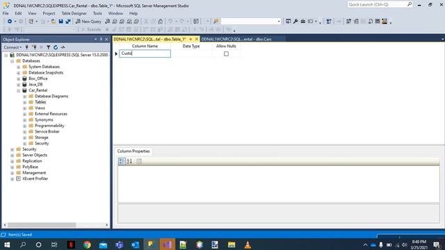Viewport: 445px width, 250px height.
Task: Click the Object Explorer horizontal scrollbar
Action: 42,225
